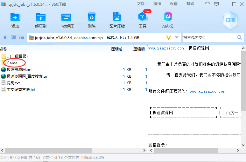Open the 文件 menu

[x=140, y=4]
